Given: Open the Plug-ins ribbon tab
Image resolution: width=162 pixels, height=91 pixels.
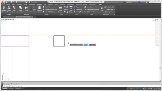Looking at the screenshot, I should (63, 4).
